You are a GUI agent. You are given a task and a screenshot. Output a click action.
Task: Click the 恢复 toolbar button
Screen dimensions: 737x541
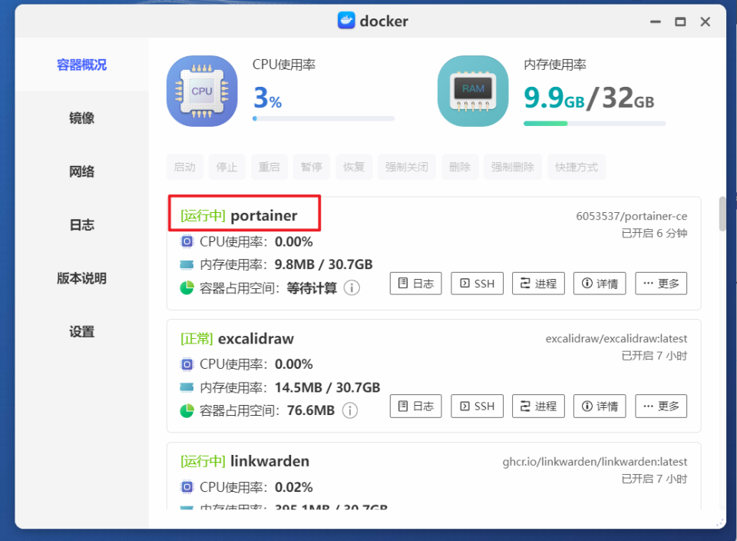tap(354, 167)
